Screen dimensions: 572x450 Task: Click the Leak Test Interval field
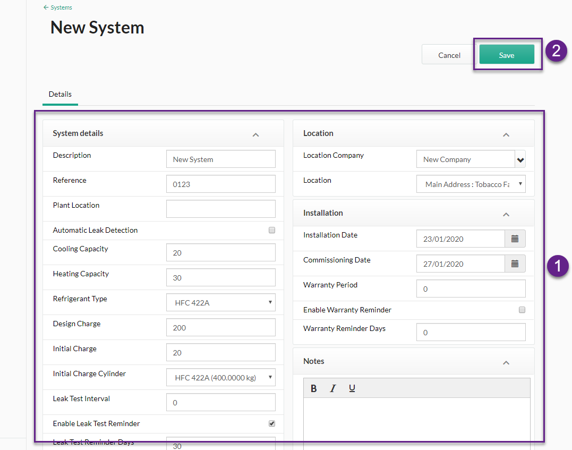(x=221, y=402)
